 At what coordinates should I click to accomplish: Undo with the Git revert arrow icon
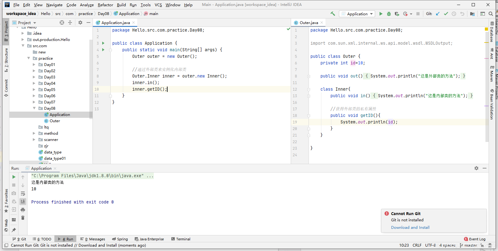pos(462,14)
